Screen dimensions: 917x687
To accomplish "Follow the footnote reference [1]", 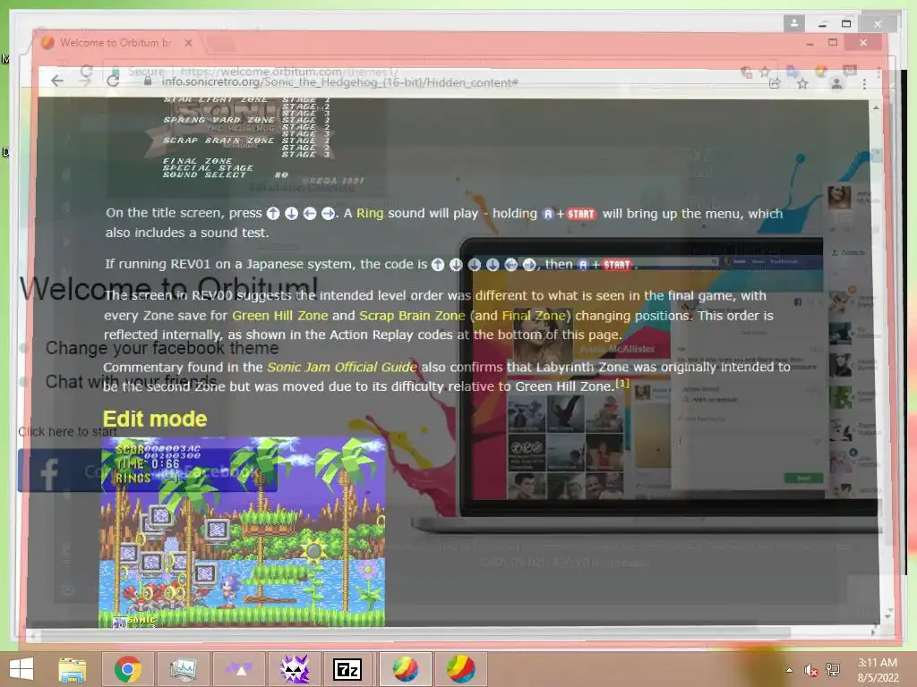I will pyautogui.click(x=622, y=383).
